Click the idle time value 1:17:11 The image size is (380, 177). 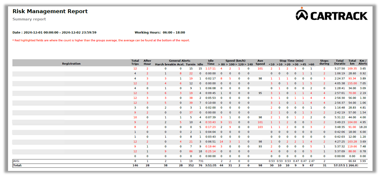tap(211, 68)
